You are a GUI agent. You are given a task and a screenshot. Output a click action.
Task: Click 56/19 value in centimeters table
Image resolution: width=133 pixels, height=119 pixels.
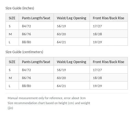(61, 70)
